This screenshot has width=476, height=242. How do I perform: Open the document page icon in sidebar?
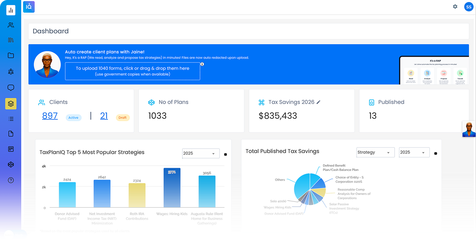[x=11, y=134]
